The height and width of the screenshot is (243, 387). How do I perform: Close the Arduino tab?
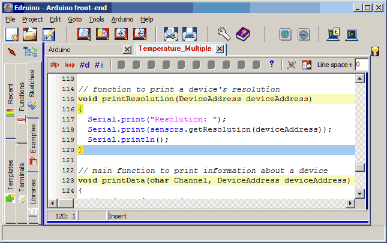click(x=127, y=50)
